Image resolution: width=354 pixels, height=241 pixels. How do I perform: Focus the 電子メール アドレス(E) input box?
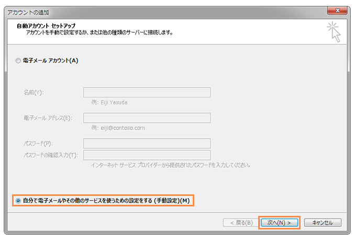(147, 118)
